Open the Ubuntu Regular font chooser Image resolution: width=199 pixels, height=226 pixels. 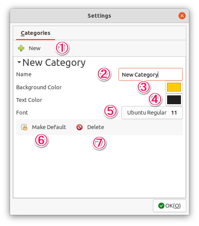[x=152, y=113]
